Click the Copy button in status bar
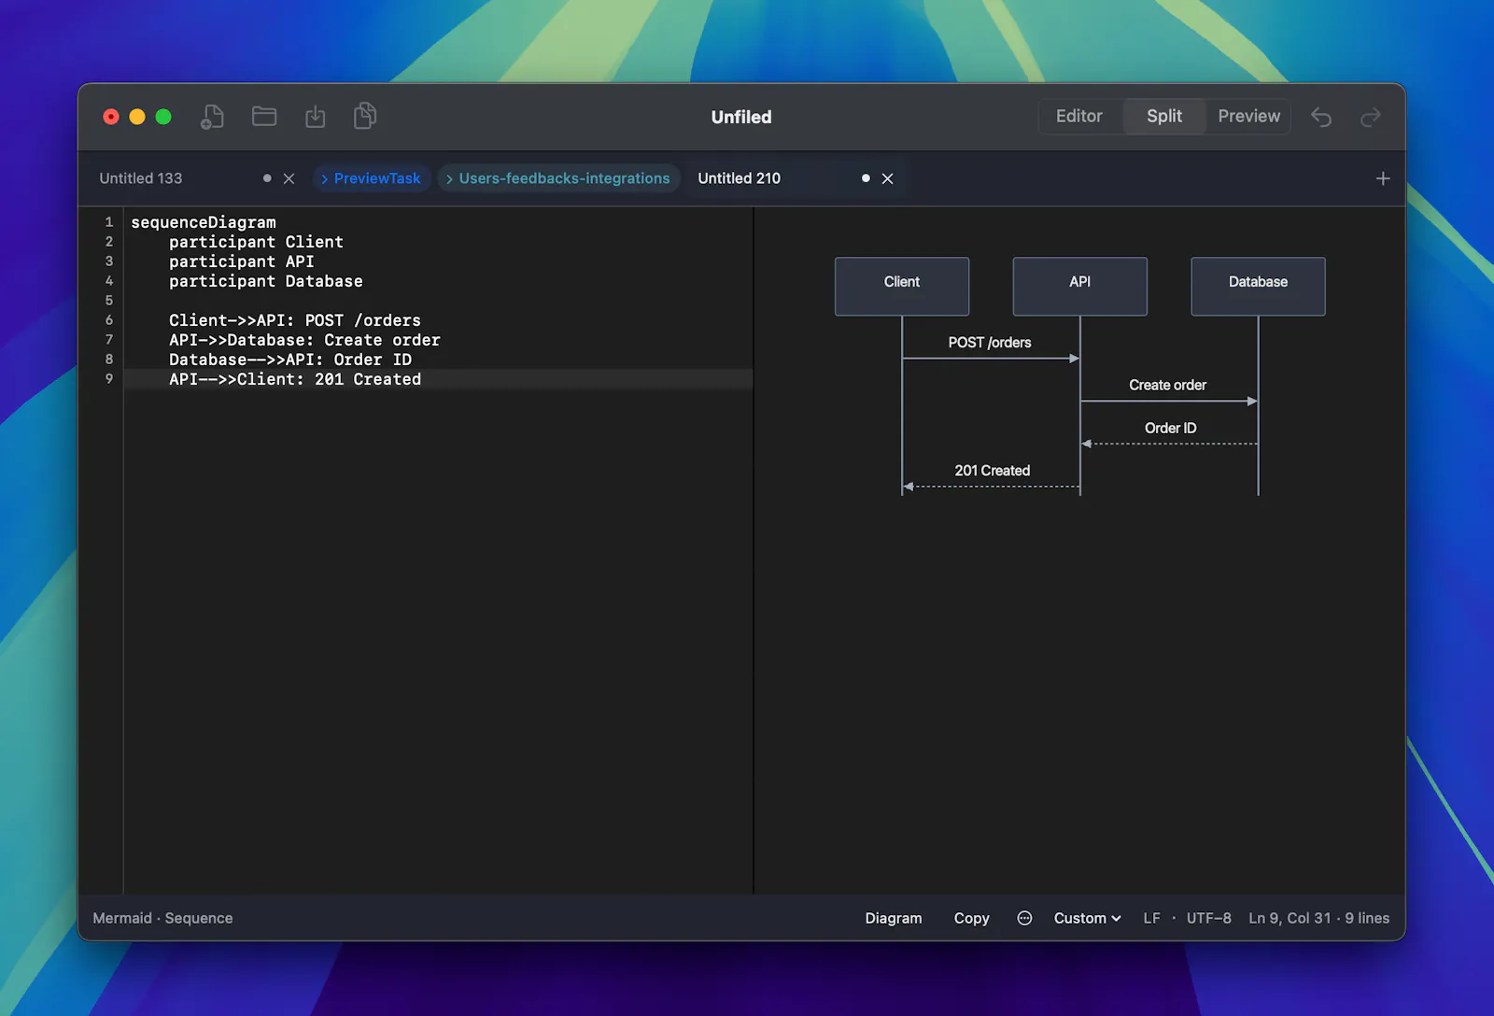 tap(971, 918)
